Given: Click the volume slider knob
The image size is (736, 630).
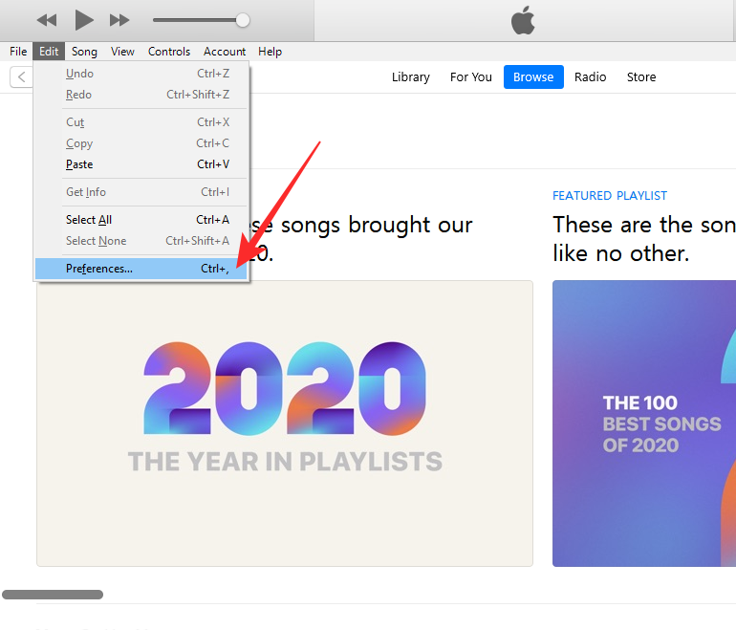Looking at the screenshot, I should [243, 20].
